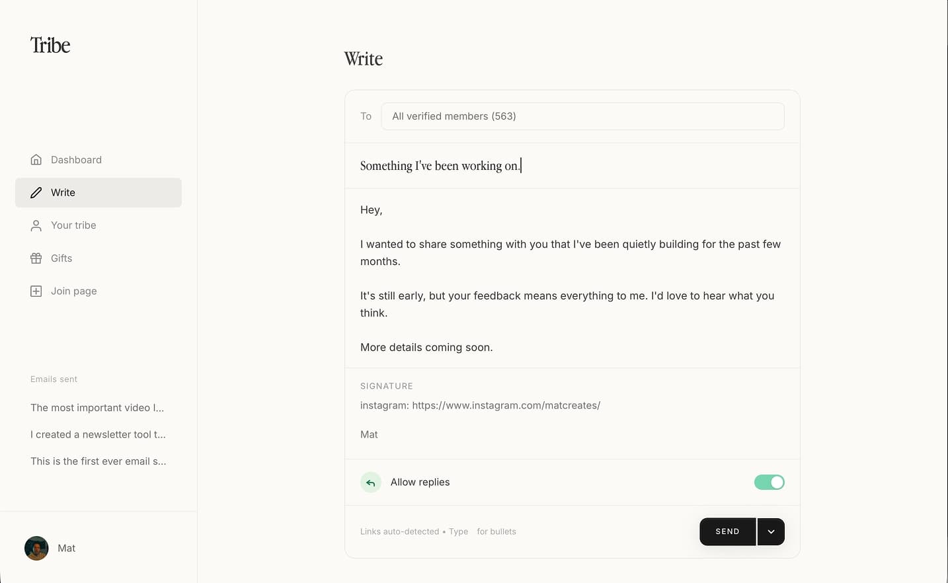948x583 pixels.
Task: Disable the Allow replies toggle
Action: (769, 482)
